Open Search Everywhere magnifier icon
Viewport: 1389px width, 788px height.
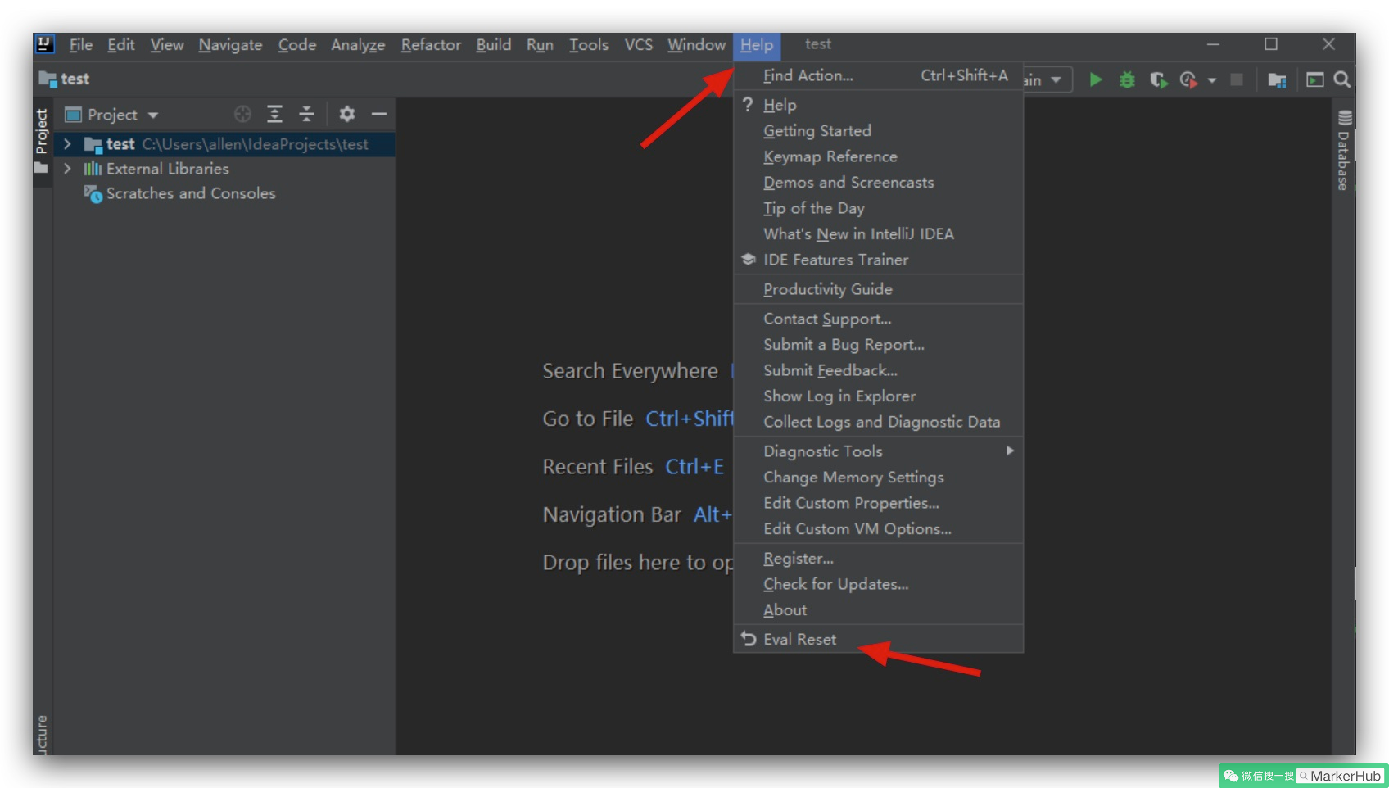1341,79
